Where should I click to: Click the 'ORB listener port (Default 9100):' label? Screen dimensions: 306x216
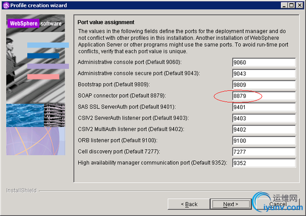pos(118,140)
